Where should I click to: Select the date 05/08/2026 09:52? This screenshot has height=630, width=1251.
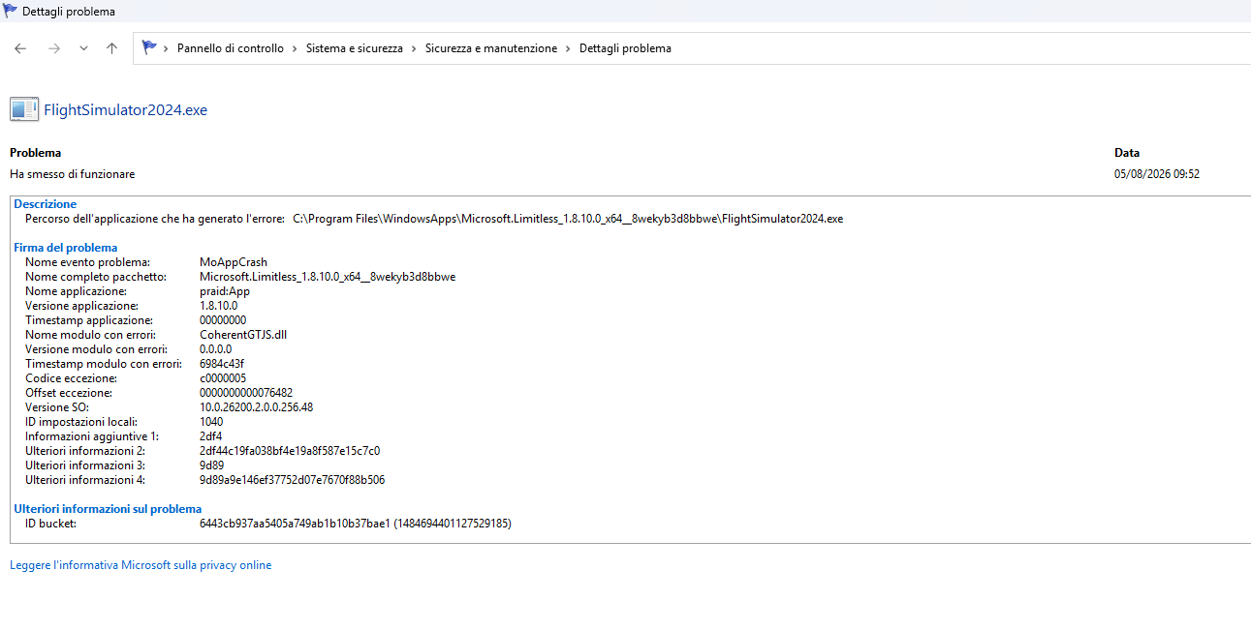pyautogui.click(x=1157, y=174)
